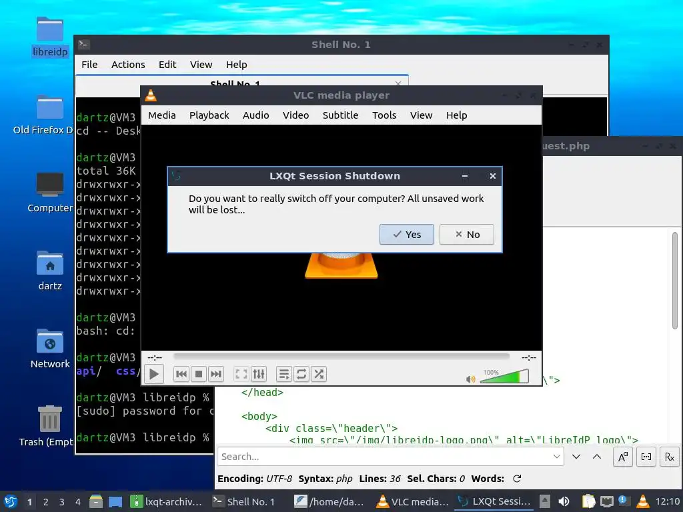Confirm shutdown with Yes button
This screenshot has height=512, width=683.
tap(406, 234)
